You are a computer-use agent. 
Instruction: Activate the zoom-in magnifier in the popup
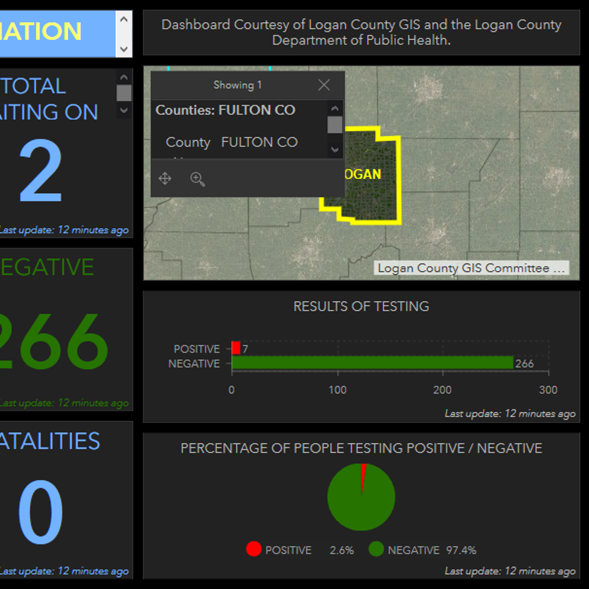coord(197,179)
